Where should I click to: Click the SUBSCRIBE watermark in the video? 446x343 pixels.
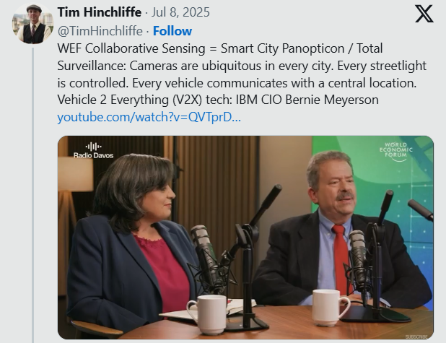[416, 337]
